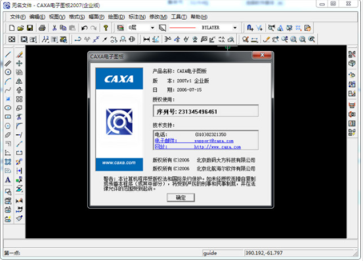Open the 格式(S) menu

pos(77,17)
